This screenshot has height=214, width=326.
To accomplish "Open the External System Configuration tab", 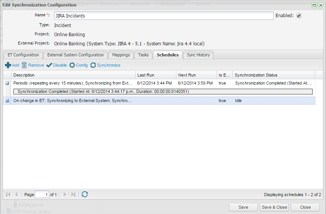I will [76, 55].
